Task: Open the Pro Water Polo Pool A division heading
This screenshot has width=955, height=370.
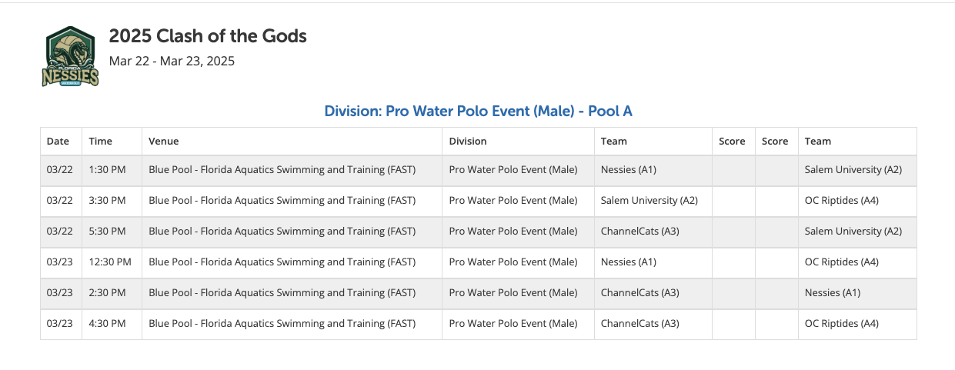Action: [x=478, y=111]
